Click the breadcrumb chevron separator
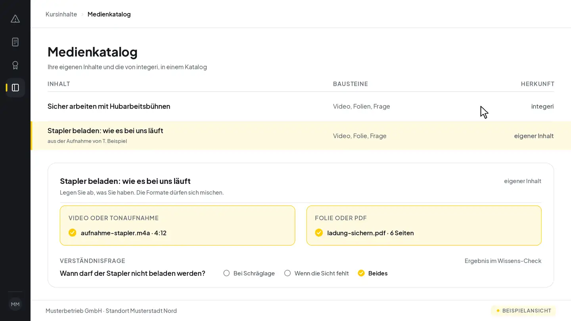 [82, 14]
